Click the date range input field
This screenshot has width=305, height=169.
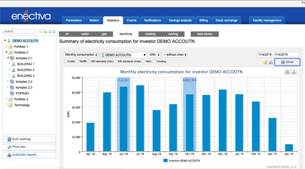coord(278,55)
